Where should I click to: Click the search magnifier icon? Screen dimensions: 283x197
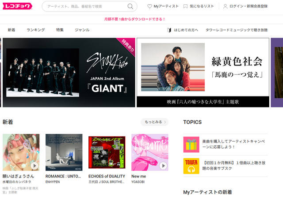pyautogui.click(x=130, y=6)
